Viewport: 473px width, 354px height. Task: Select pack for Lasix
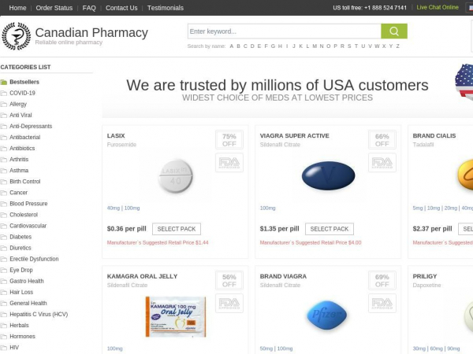pyautogui.click(x=177, y=229)
